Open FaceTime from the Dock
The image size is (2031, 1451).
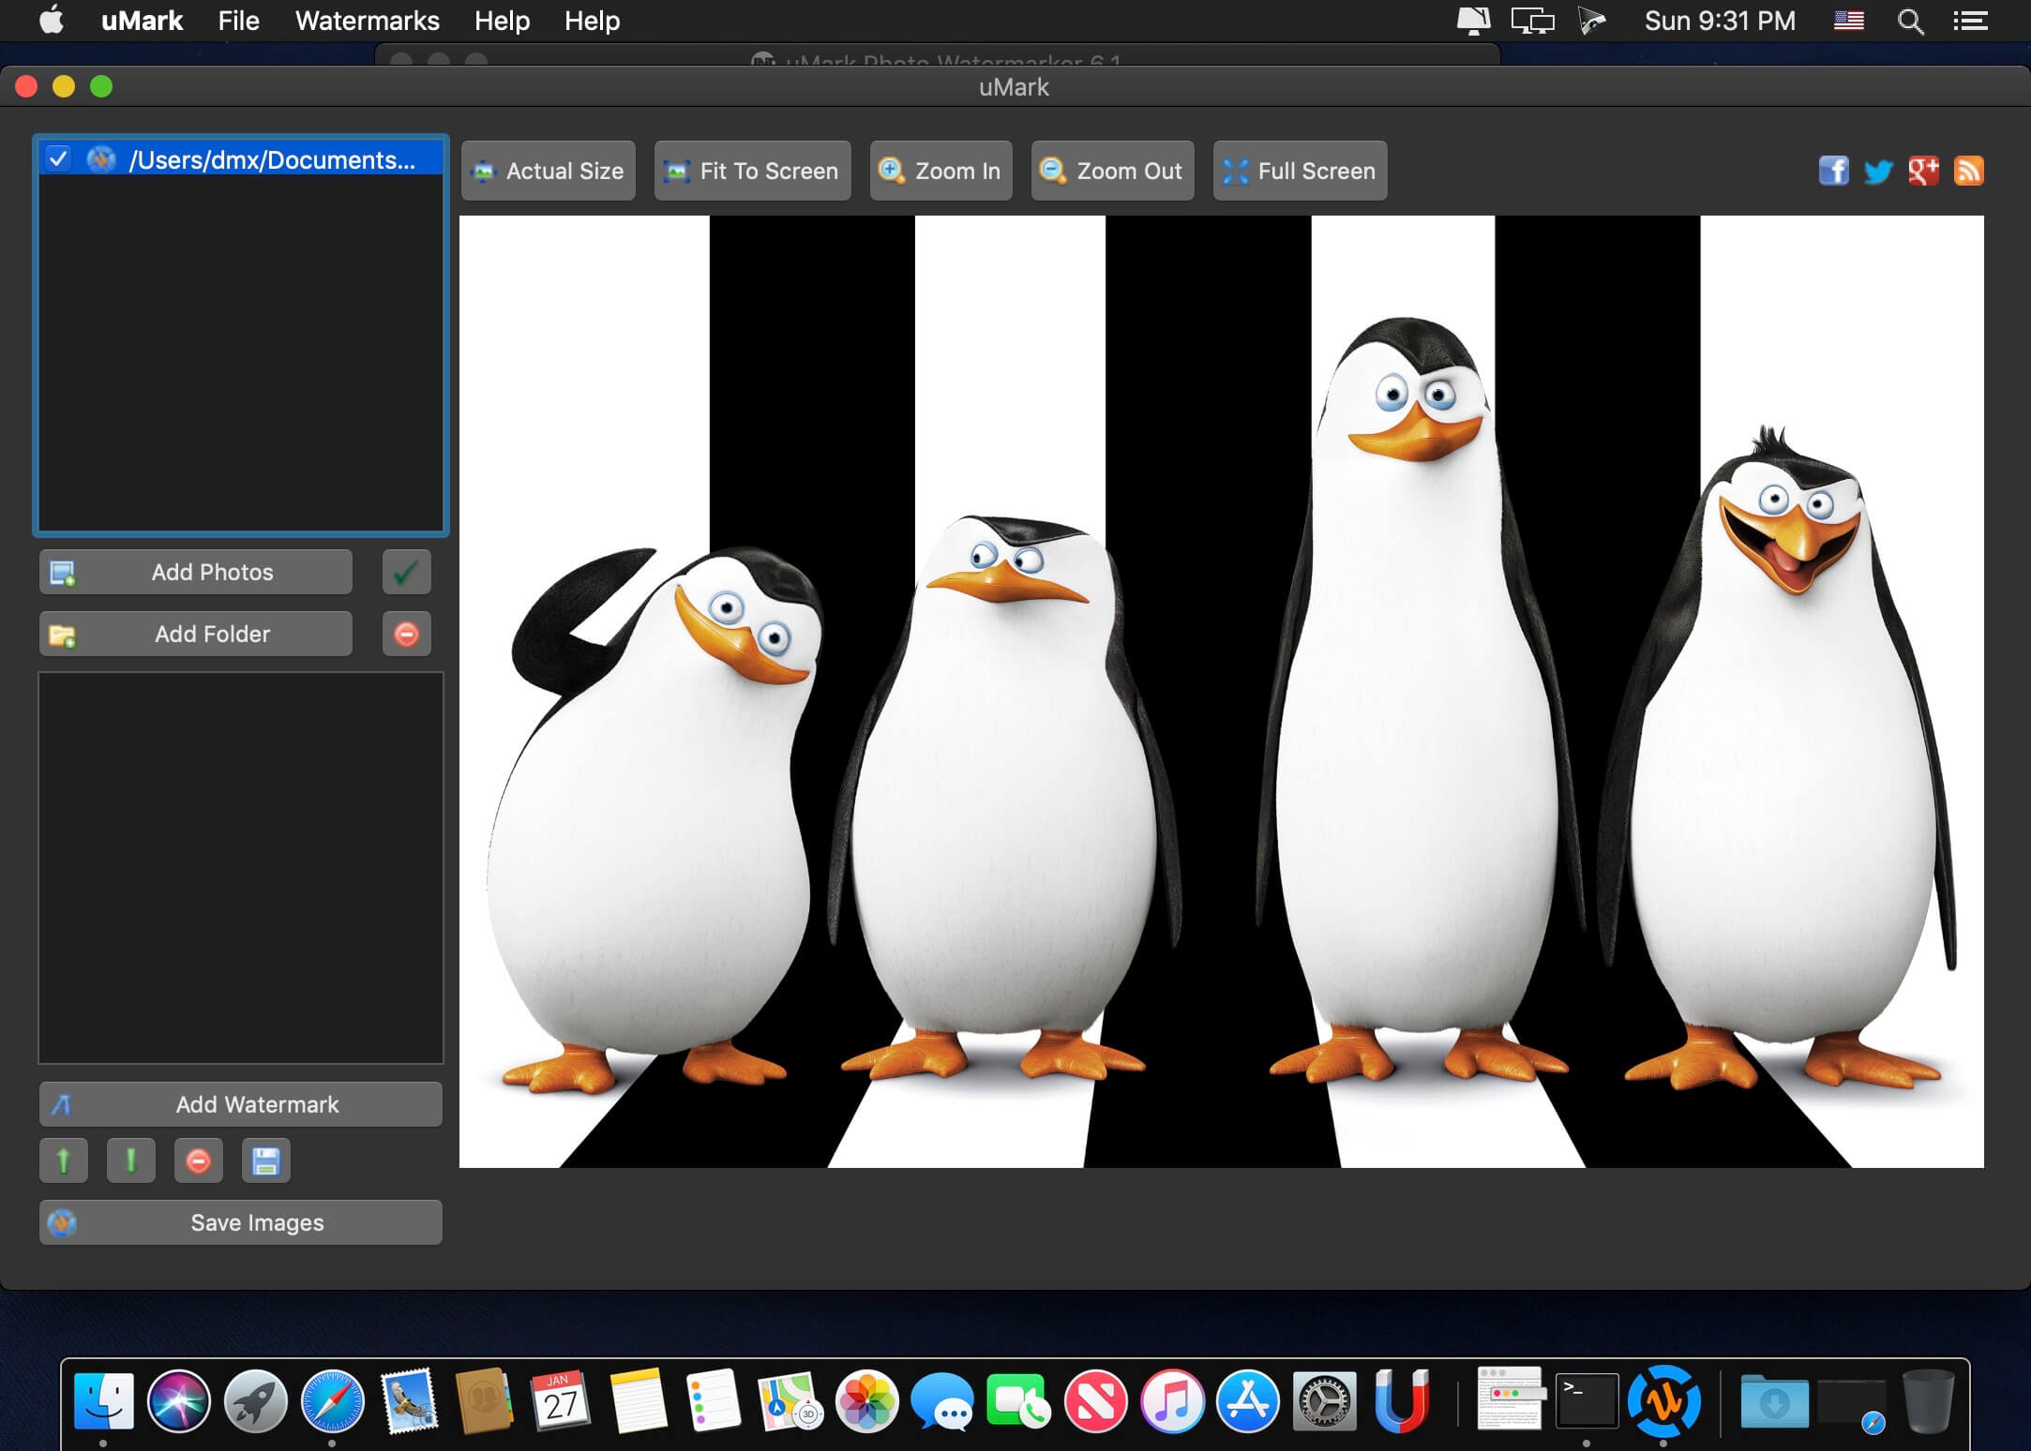pyautogui.click(x=1018, y=1401)
